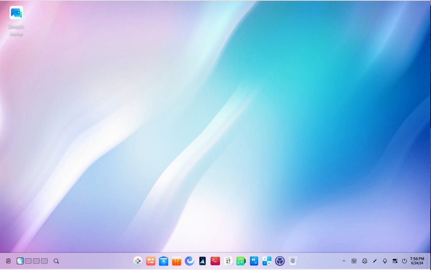Screen dimensions: 431x270
Task: Switch to the fourth workspace box
Action: pyautogui.click(x=44, y=261)
